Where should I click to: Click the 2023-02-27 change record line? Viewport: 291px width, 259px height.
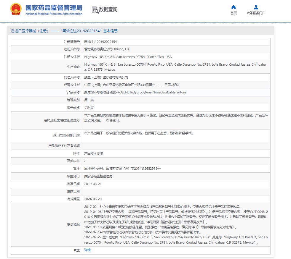176,240
